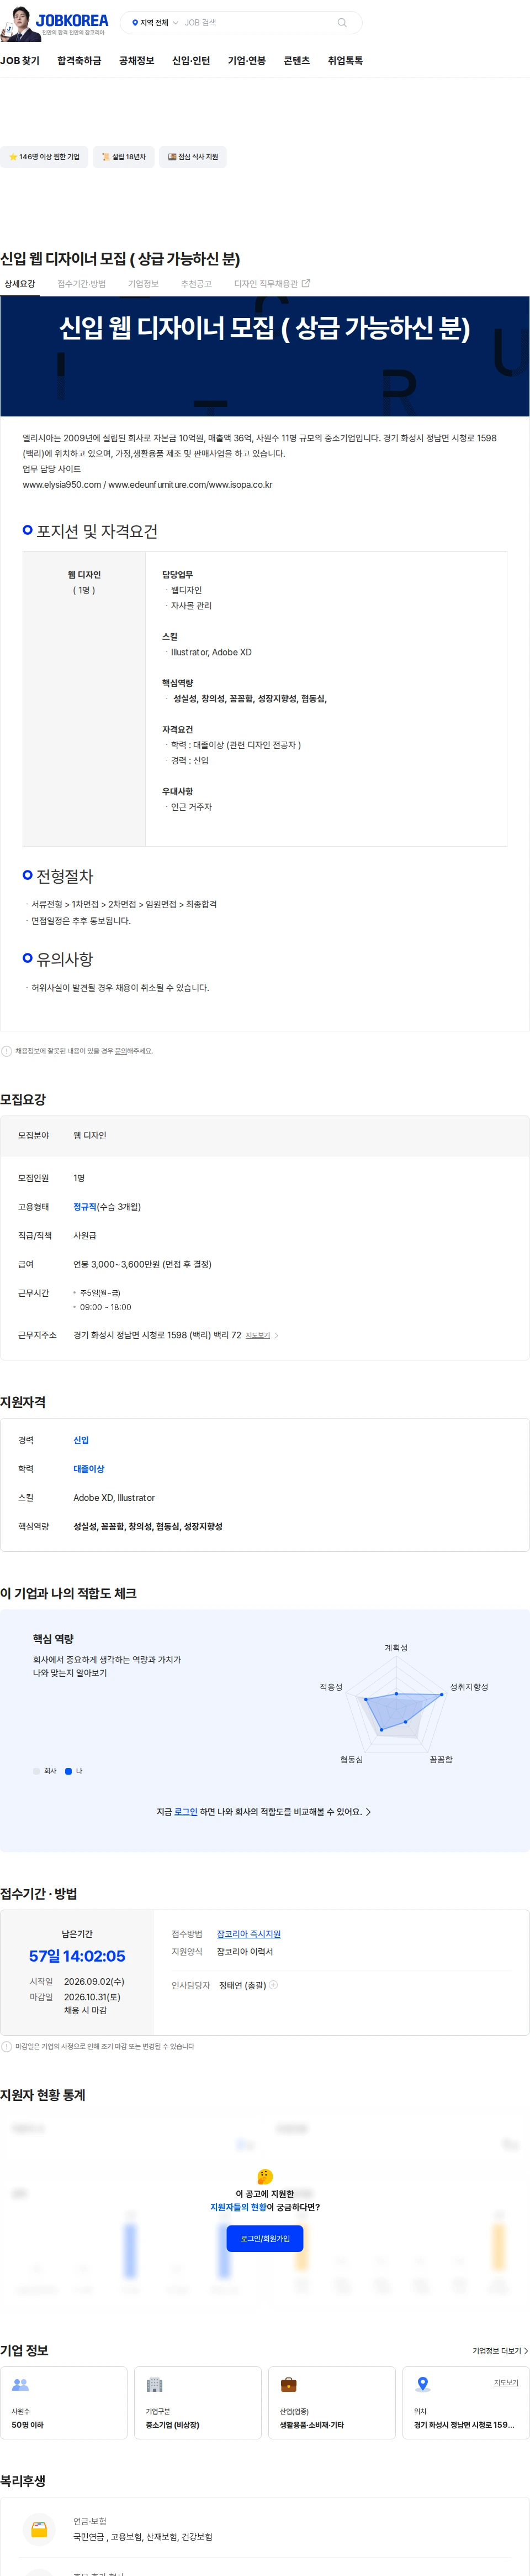
Task: Select the 접수기간·방법 tab
Action: [x=81, y=284]
